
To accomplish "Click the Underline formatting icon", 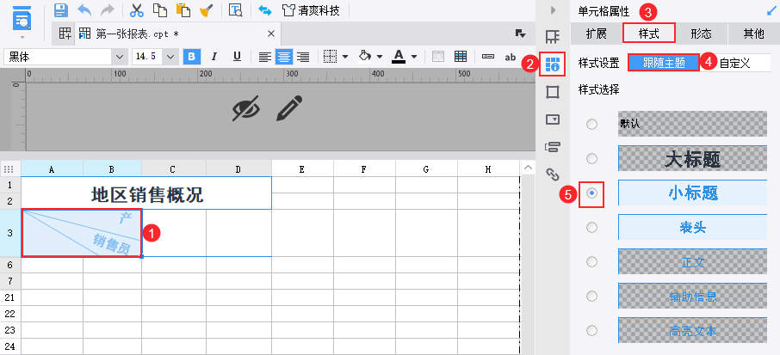I will coord(238,57).
